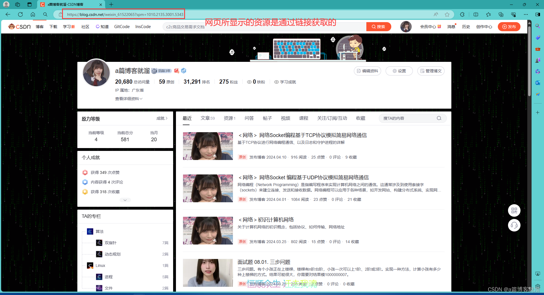Click the customer service headset icon

point(514,225)
